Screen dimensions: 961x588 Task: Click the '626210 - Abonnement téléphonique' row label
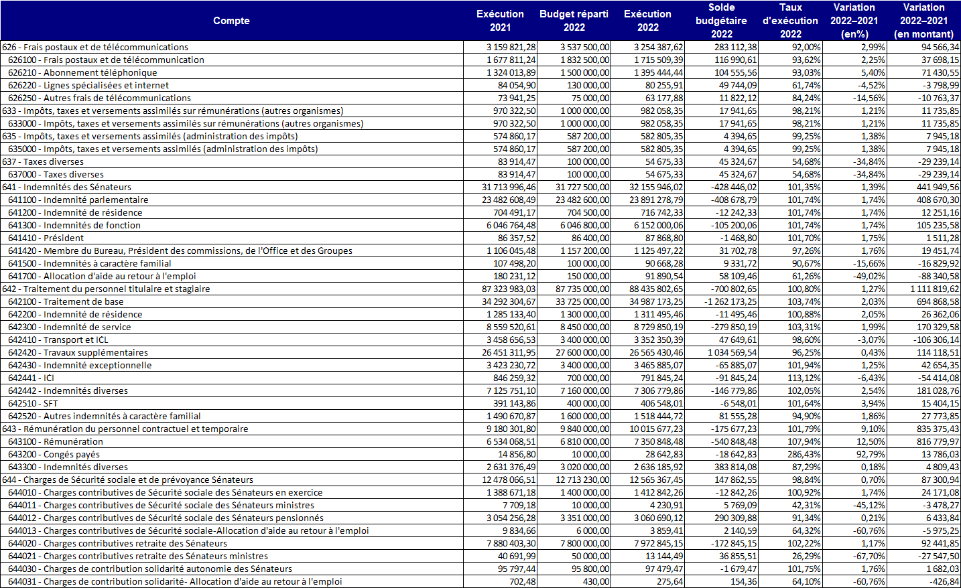click(x=82, y=73)
